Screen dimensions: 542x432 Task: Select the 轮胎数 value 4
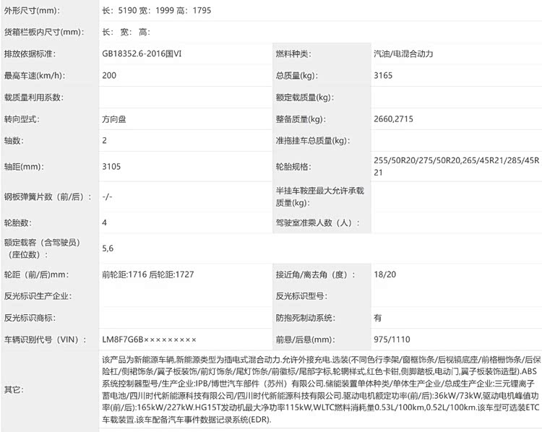click(105, 223)
